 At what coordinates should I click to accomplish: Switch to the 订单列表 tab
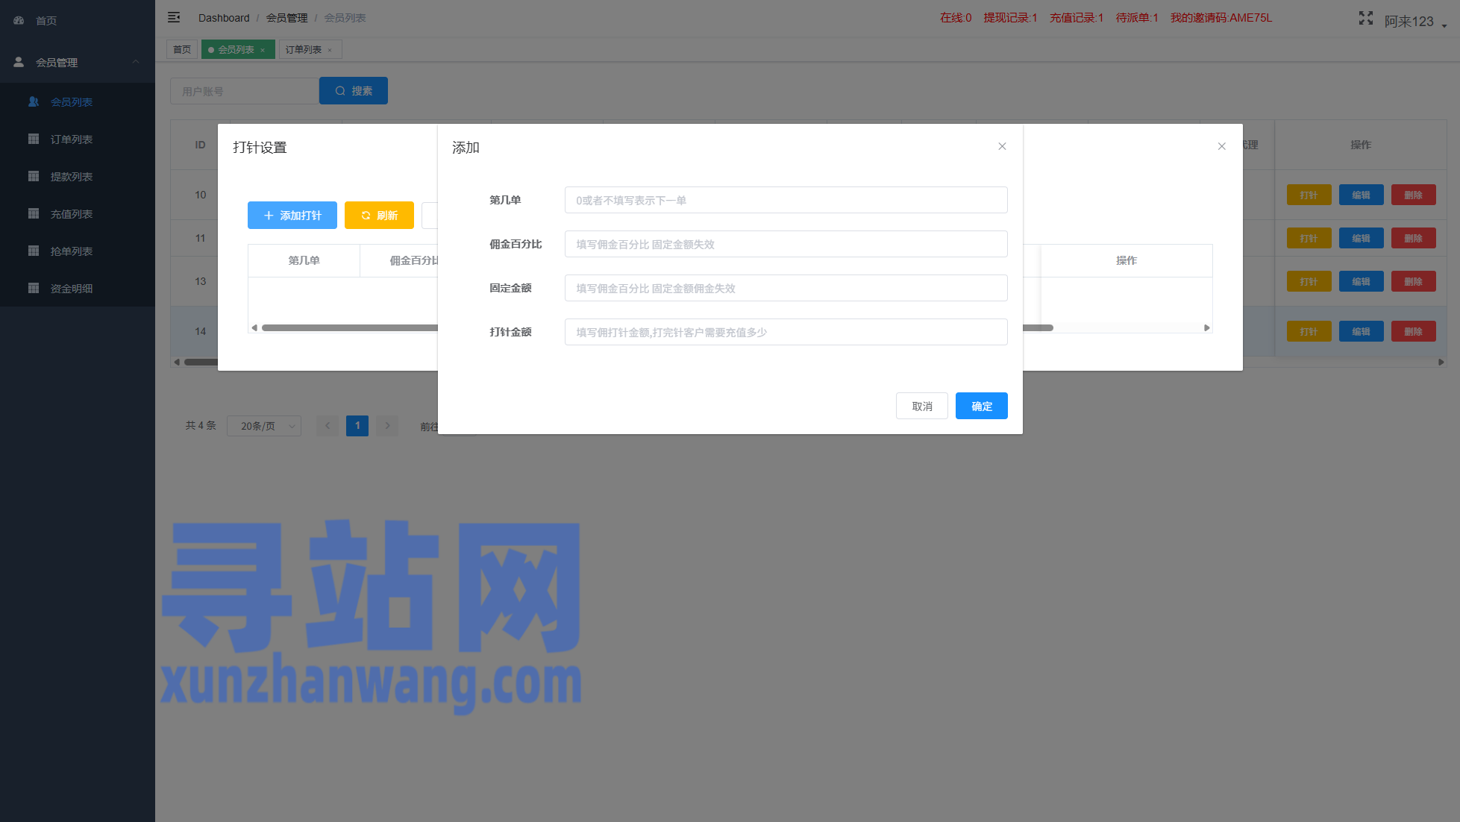tap(304, 50)
